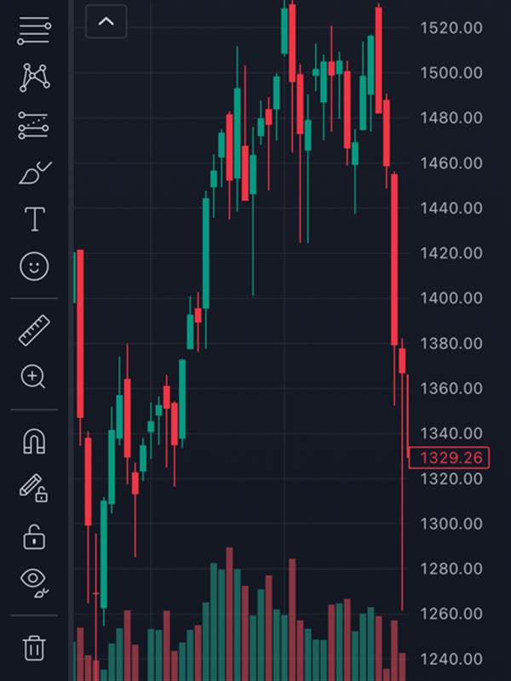Select the prediction and measurement tool
511x681 pixels.
click(x=34, y=126)
